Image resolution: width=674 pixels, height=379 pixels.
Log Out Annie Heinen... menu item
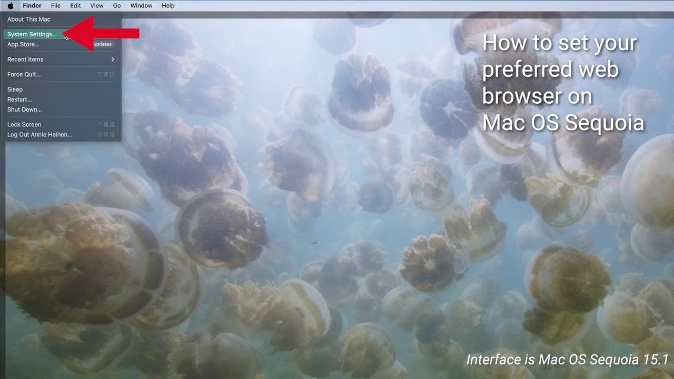[x=39, y=135]
